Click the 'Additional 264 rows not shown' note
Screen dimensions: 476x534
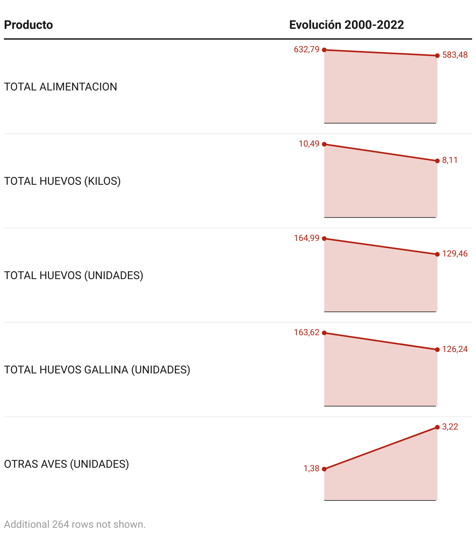(x=75, y=524)
